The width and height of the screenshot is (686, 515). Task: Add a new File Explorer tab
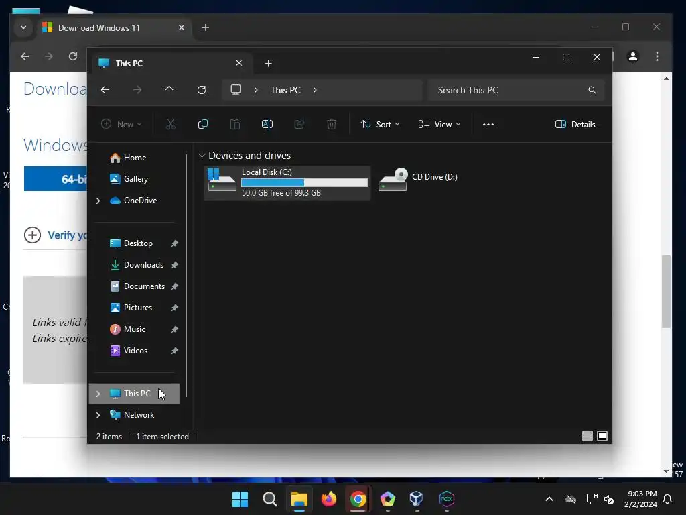[268, 64]
